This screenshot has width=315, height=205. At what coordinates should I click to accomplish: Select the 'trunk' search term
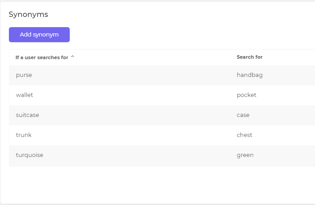pyautogui.click(x=24, y=135)
